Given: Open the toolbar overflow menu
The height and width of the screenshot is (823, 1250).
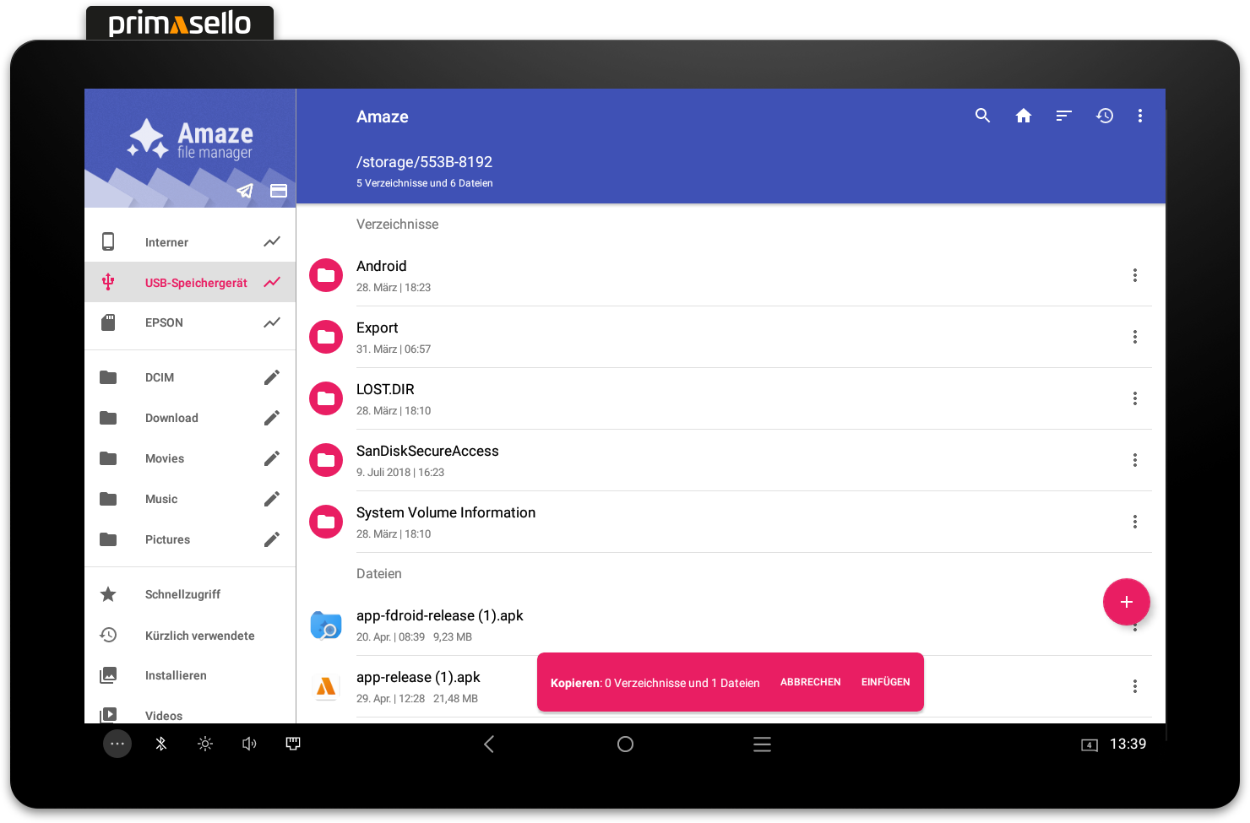Looking at the screenshot, I should click(1139, 116).
